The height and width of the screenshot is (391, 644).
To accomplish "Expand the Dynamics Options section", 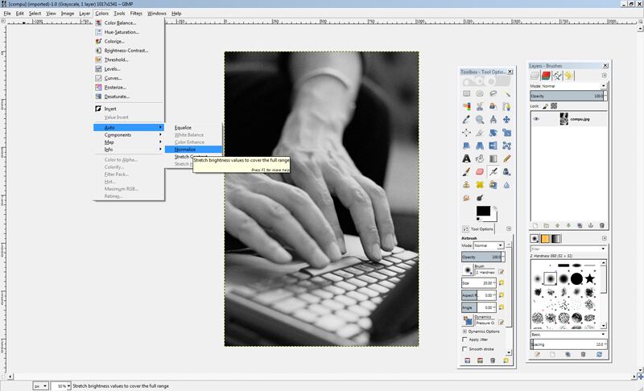I will [x=464, y=331].
